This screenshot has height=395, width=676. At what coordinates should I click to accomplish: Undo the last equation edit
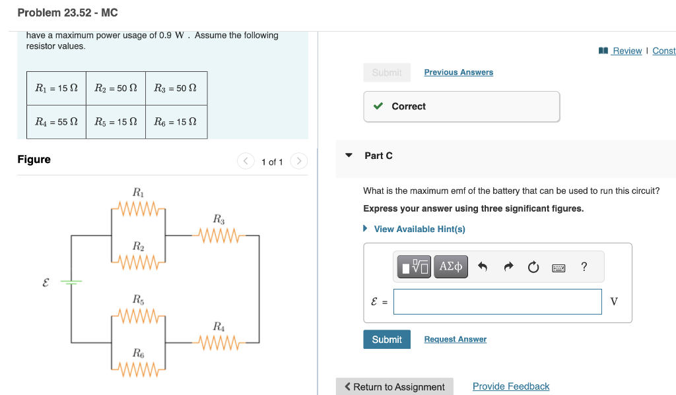pyautogui.click(x=481, y=266)
